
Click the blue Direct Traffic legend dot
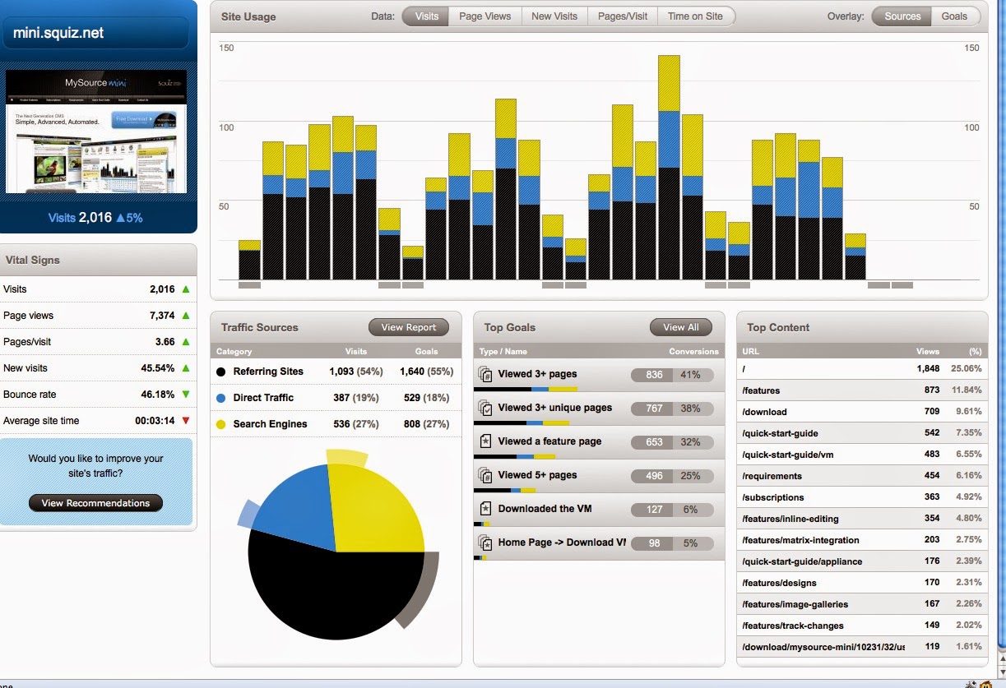[220, 398]
